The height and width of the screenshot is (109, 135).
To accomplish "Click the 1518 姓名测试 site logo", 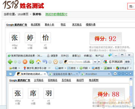I will [x=23, y=5].
